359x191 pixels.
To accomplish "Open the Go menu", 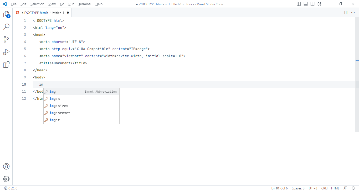I will point(62,4).
